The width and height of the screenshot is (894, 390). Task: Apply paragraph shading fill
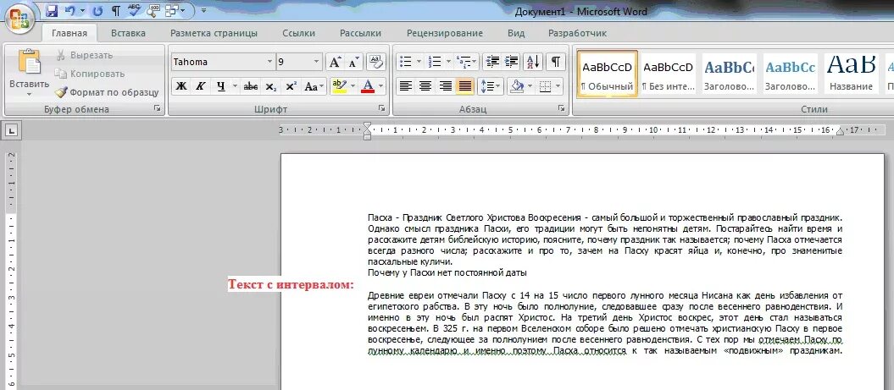[517, 86]
